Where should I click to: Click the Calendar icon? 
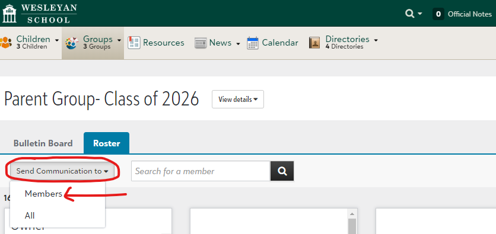click(253, 43)
